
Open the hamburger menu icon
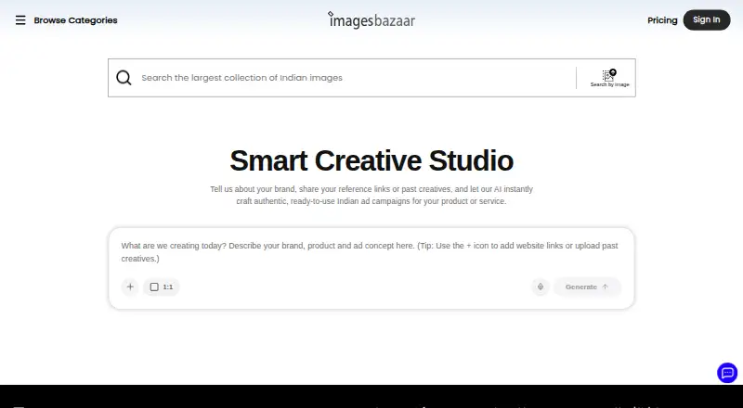click(x=20, y=20)
